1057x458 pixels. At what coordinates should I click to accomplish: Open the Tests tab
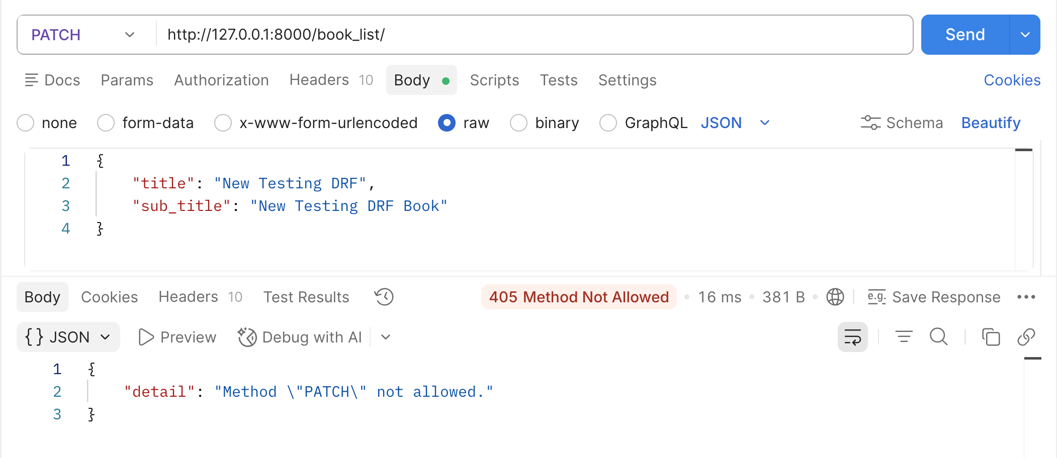[559, 80]
